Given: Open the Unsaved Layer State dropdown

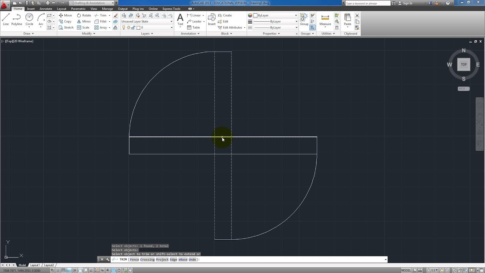Looking at the screenshot, I should click(147, 22).
